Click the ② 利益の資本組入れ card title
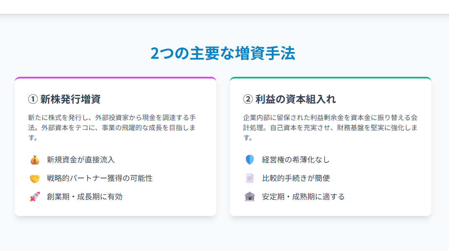 289,99
